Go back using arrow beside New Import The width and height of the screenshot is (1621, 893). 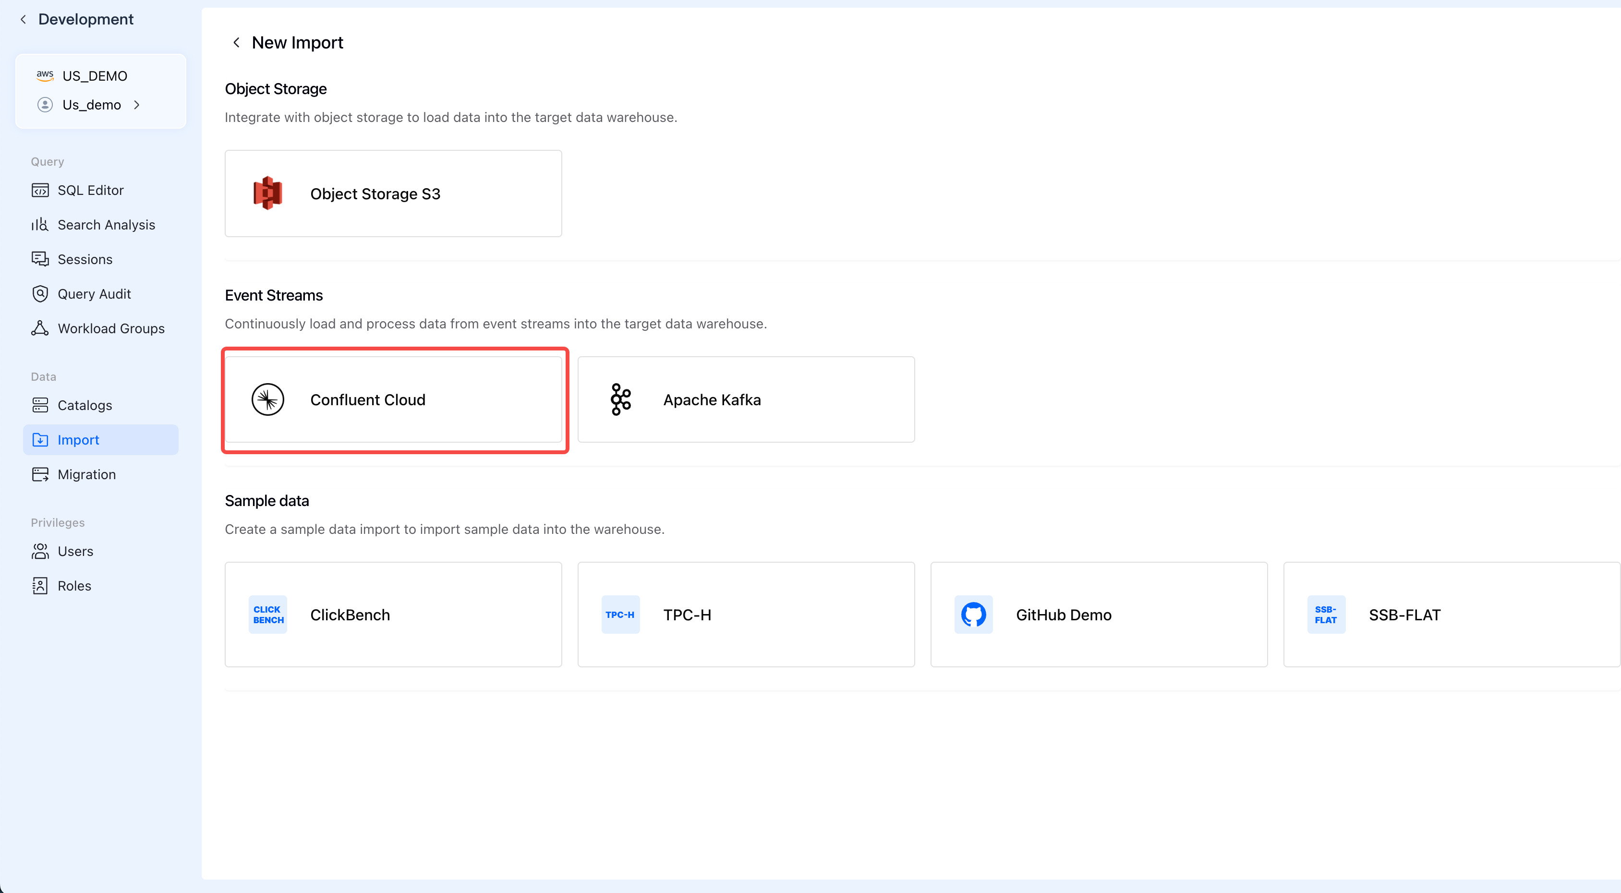[x=236, y=42]
